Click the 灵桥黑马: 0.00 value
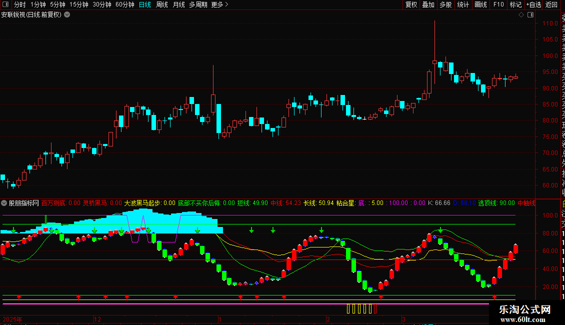Image resolution: width=565 pixels, height=325 pixels. (x=102, y=203)
